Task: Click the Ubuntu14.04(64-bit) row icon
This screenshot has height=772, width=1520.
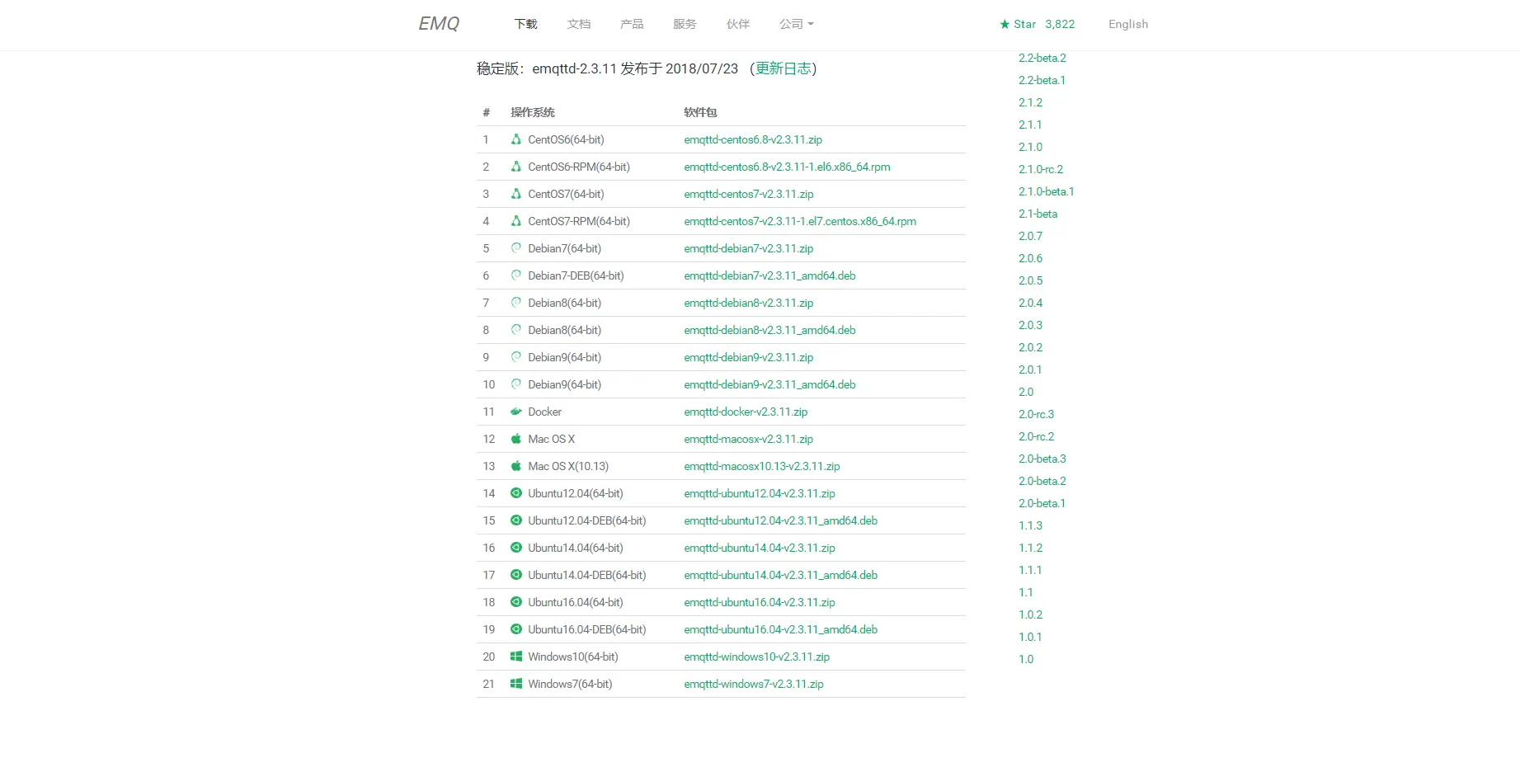Action: pyautogui.click(x=515, y=548)
